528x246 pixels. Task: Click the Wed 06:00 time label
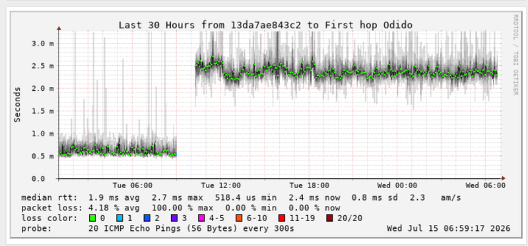pyautogui.click(x=485, y=185)
